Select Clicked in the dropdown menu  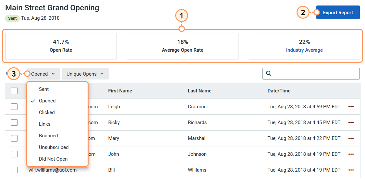pos(47,112)
